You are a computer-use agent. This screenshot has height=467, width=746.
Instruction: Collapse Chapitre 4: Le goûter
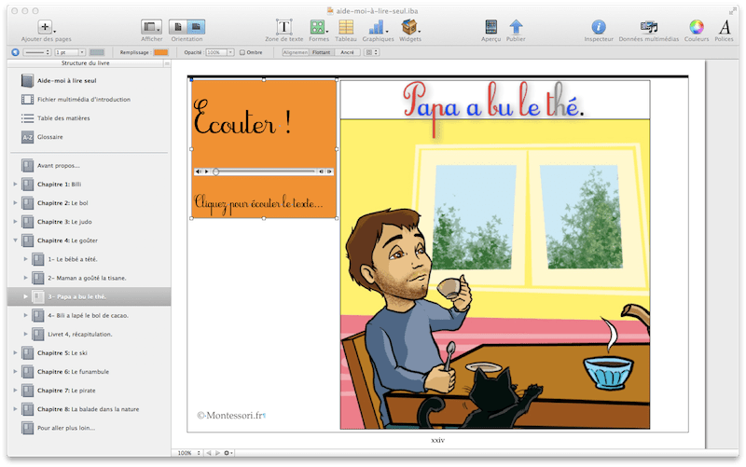click(15, 240)
